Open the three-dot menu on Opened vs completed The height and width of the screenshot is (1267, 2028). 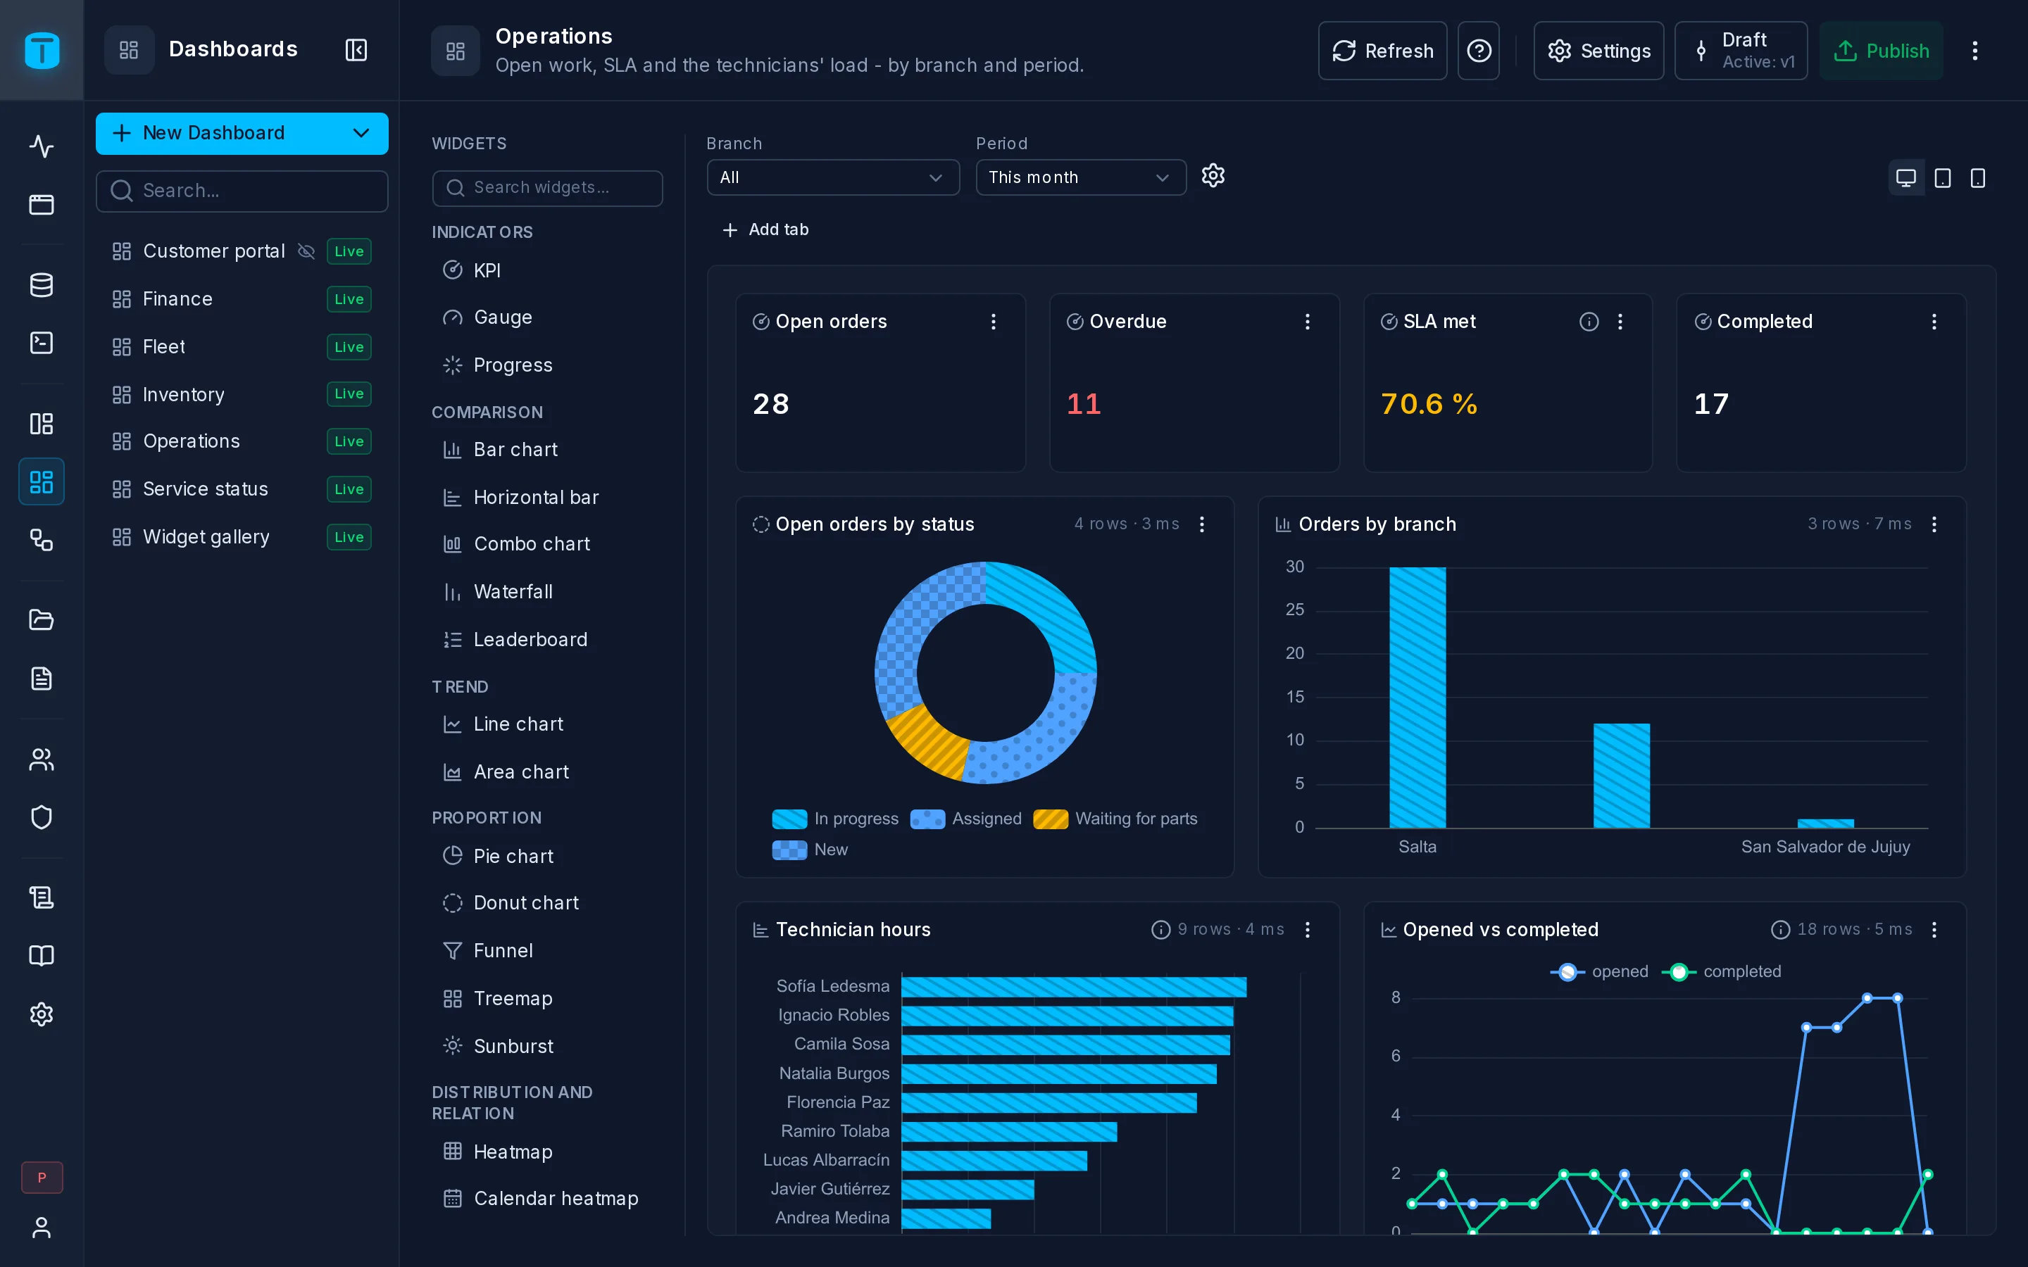pyautogui.click(x=1934, y=930)
